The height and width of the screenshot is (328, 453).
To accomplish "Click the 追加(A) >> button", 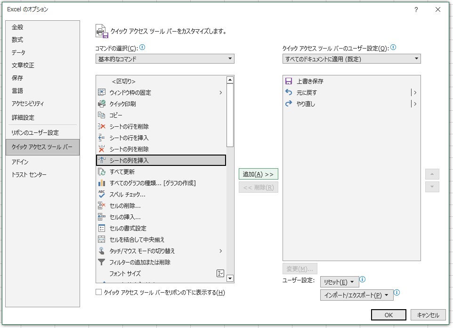I will click(258, 174).
